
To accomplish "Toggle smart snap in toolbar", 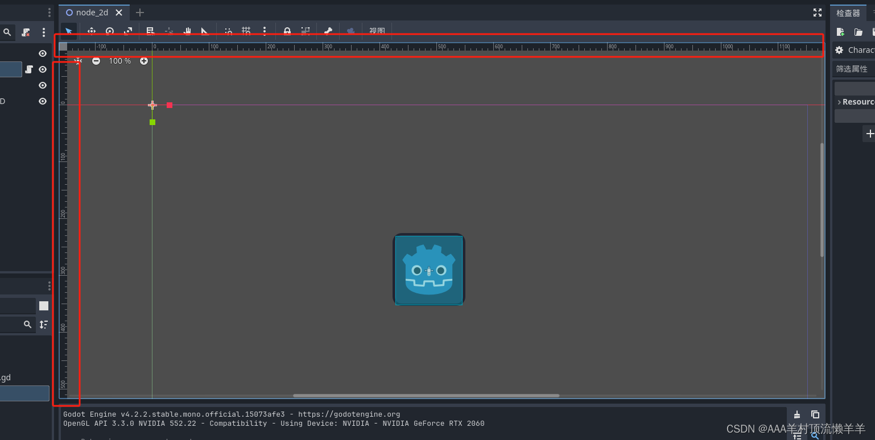I will click(228, 31).
